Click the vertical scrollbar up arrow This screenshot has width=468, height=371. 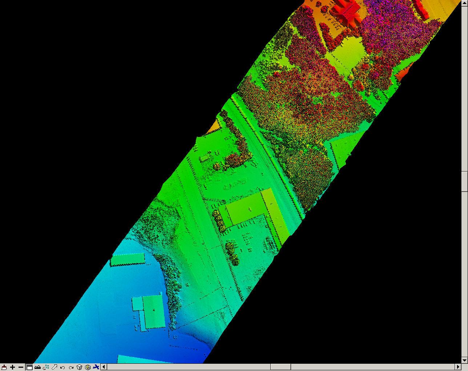tap(464, 3)
